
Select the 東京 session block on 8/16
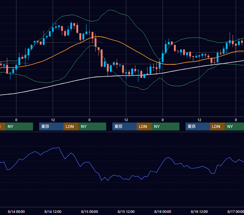[198, 126]
